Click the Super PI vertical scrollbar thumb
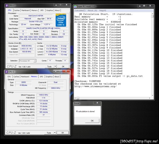The image size is (159, 144). 152,16
